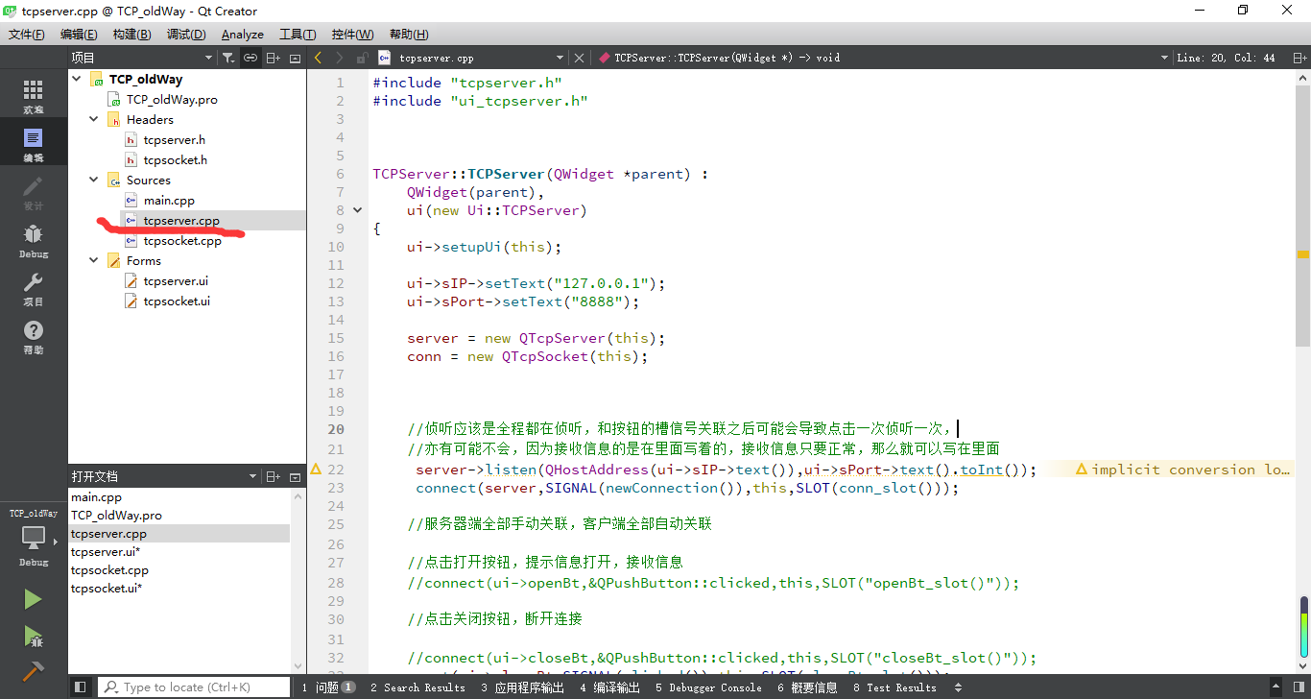Open the 工具(T) menu
Screen dimensions: 1311x699
[298, 34]
